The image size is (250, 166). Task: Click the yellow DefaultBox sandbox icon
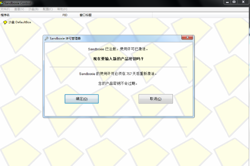click(5, 22)
